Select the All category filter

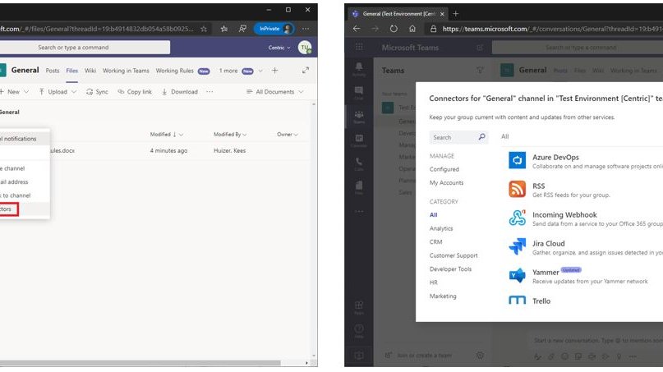coord(434,215)
